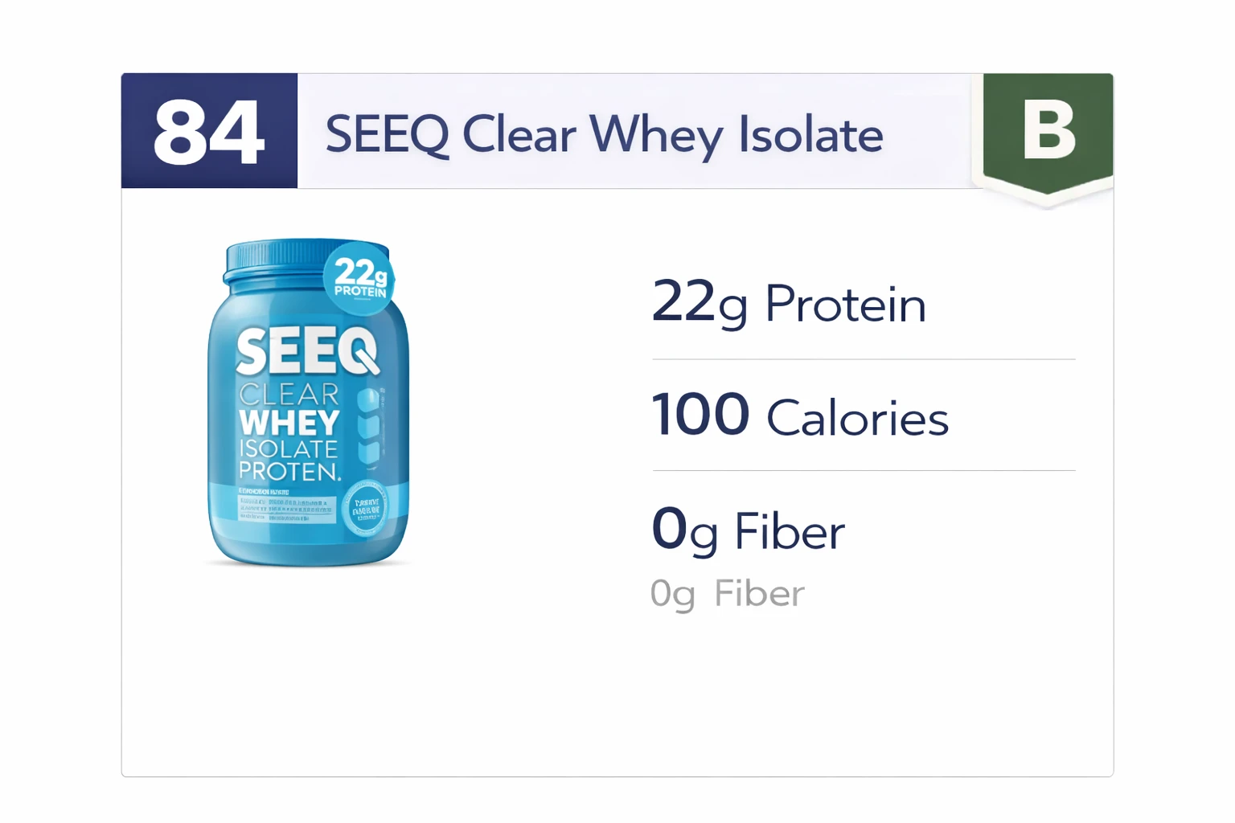Viewport: 1235px width, 823px height.
Task: Click the divider line below 100 Calories
Action: [864, 470]
